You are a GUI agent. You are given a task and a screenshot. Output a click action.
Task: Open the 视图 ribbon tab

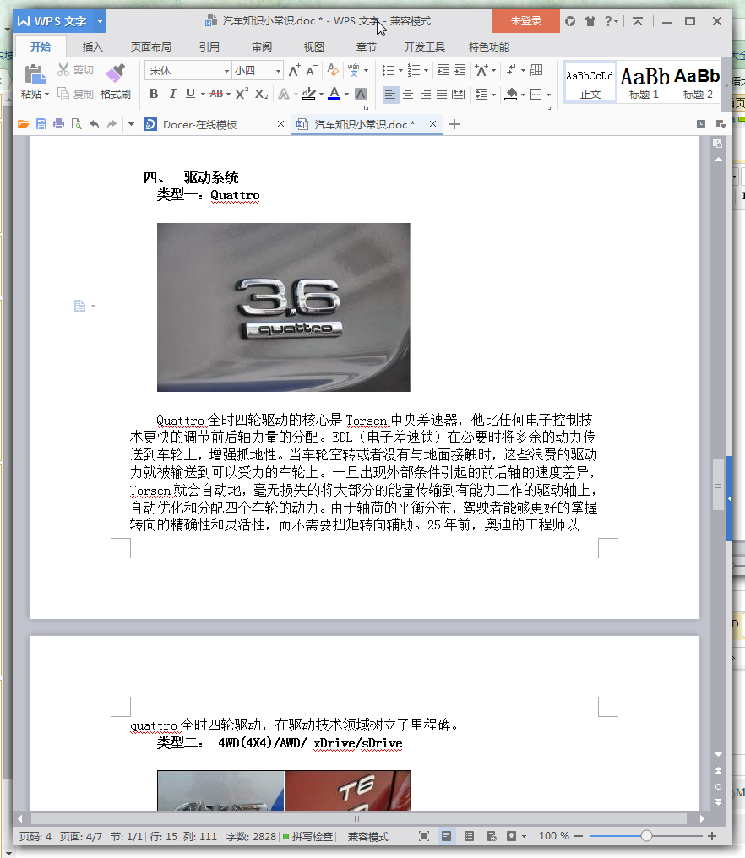click(314, 47)
